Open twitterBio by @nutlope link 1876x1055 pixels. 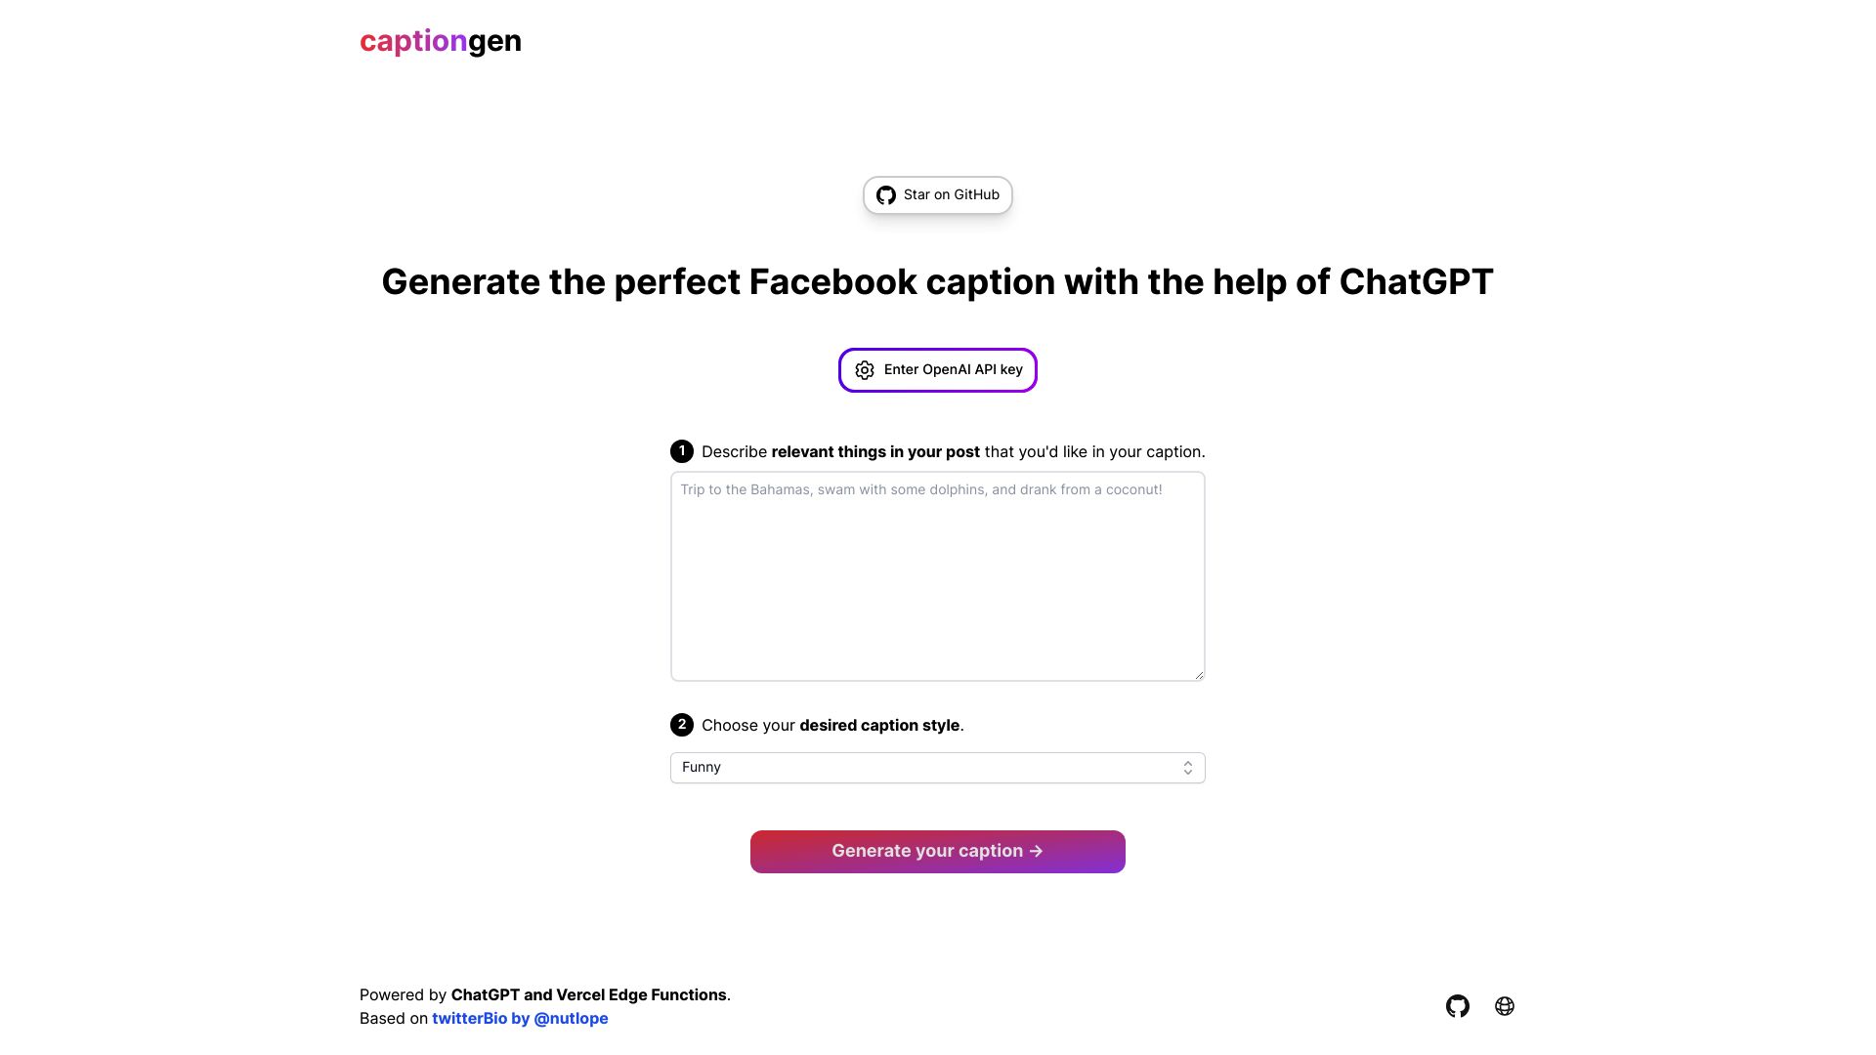pos(520,1018)
